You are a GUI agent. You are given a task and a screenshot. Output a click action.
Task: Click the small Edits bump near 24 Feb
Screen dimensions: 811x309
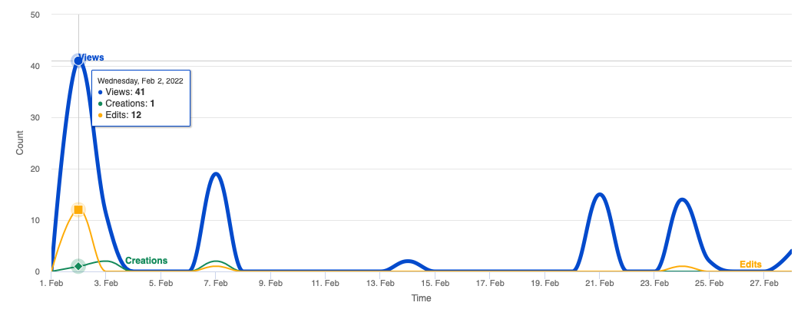pyautogui.click(x=681, y=266)
